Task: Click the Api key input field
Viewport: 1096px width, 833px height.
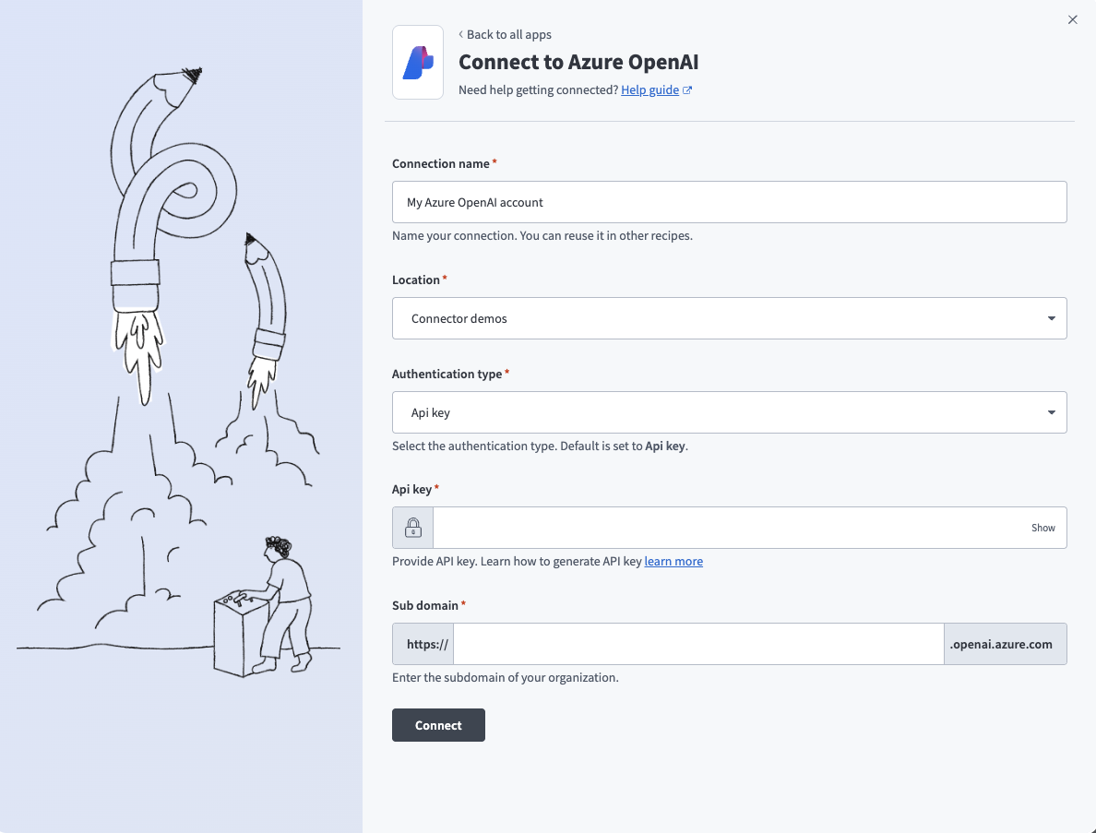Action: (738, 527)
